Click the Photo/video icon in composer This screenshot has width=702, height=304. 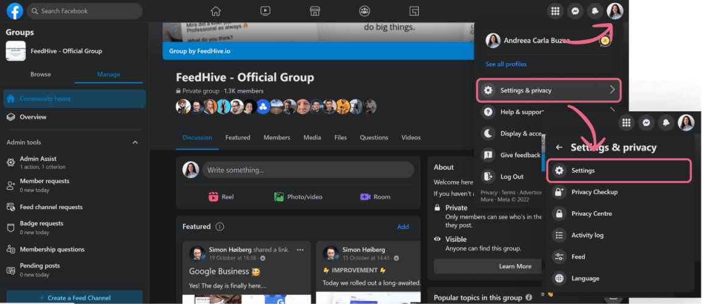click(280, 197)
